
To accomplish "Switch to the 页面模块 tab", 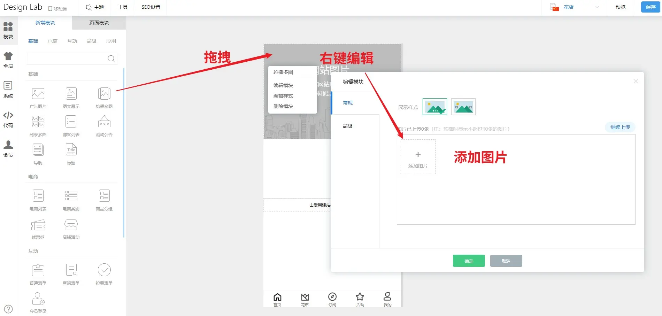I will 99,23.
